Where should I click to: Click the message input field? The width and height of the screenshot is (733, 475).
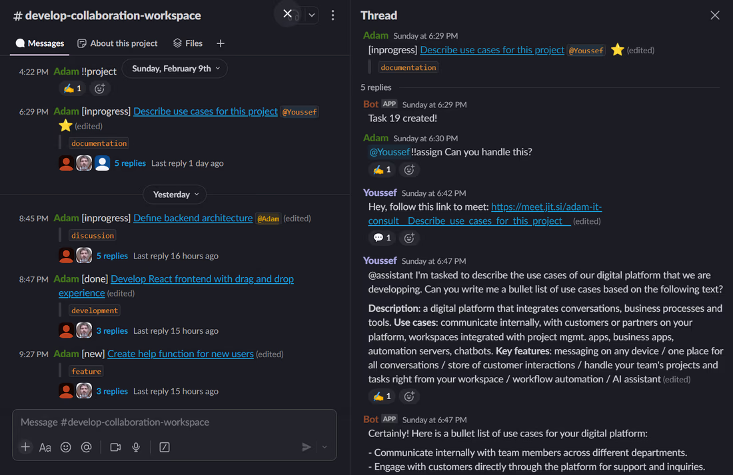tap(173, 422)
